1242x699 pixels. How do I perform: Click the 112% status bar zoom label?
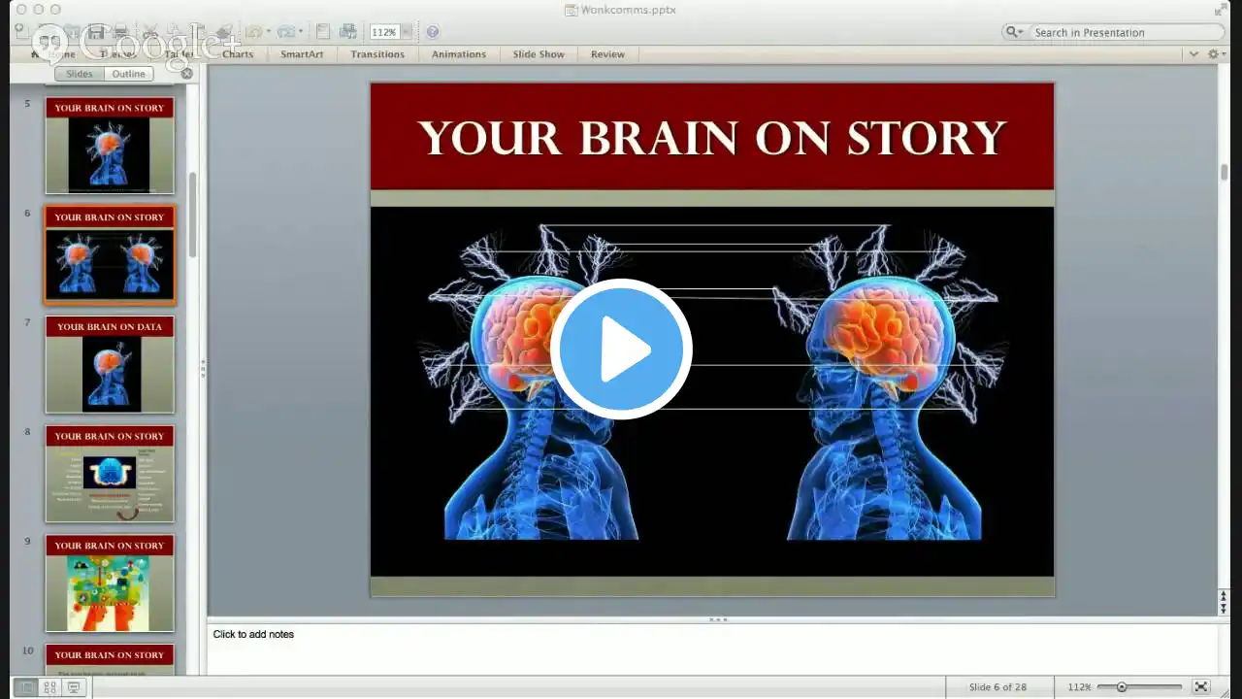tap(1079, 687)
